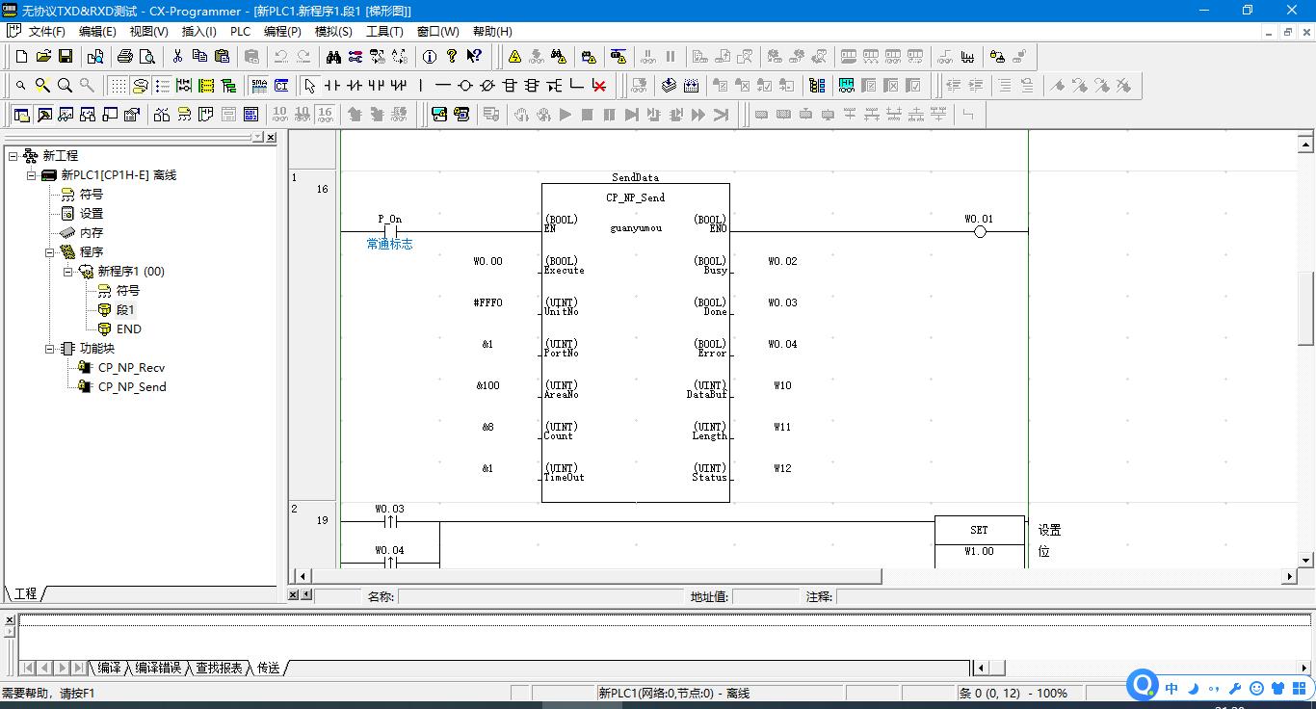Toggle the project workspace view button

point(21,115)
